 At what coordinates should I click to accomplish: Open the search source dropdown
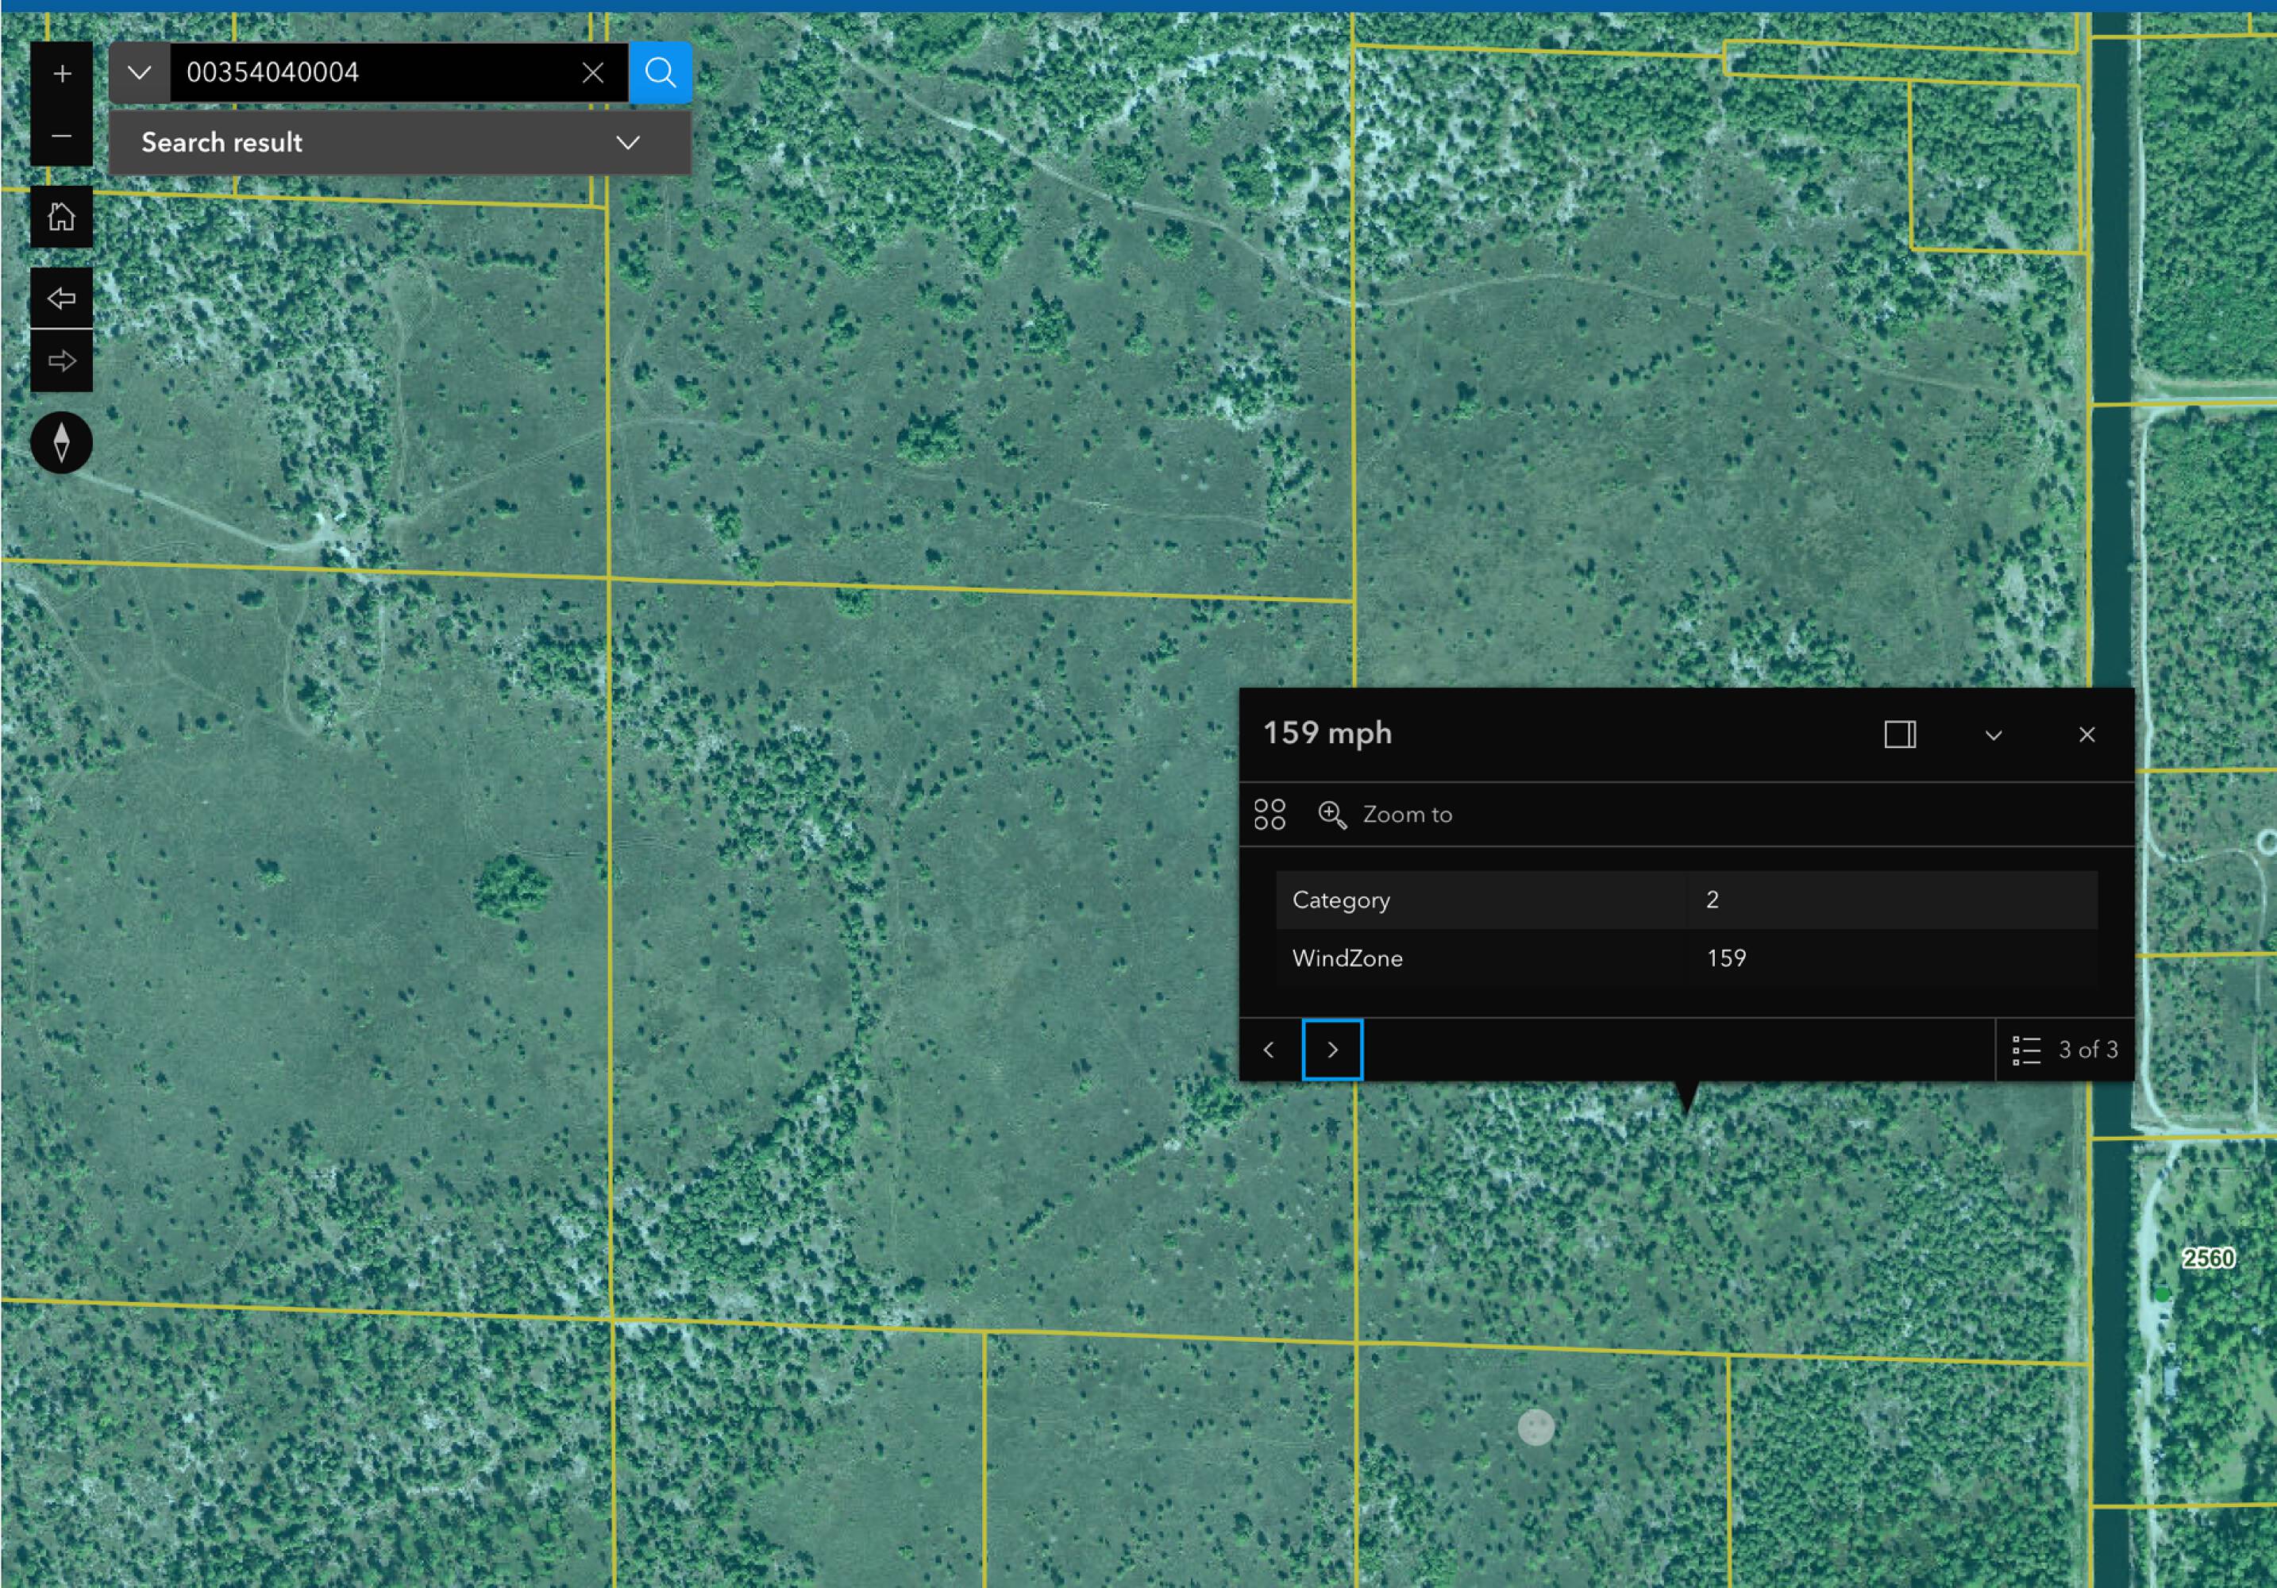[x=140, y=72]
